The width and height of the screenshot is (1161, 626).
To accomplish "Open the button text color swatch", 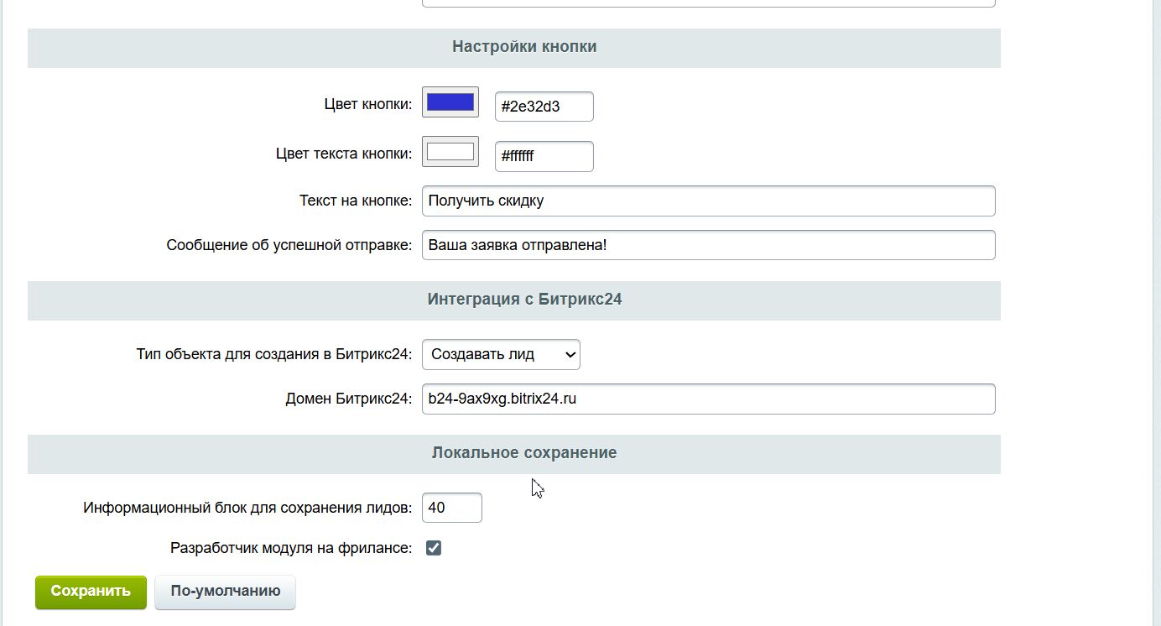I will (450, 152).
